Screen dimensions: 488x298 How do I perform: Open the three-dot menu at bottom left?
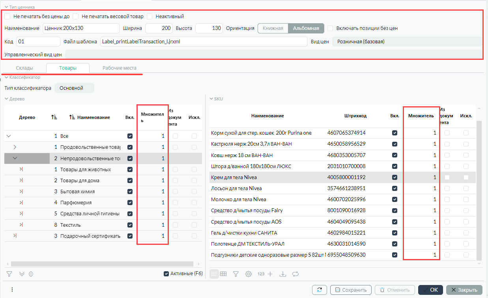point(12,290)
